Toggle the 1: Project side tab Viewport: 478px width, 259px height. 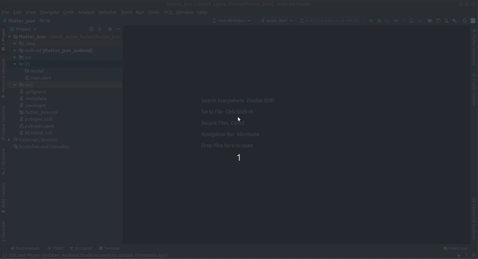[3, 40]
